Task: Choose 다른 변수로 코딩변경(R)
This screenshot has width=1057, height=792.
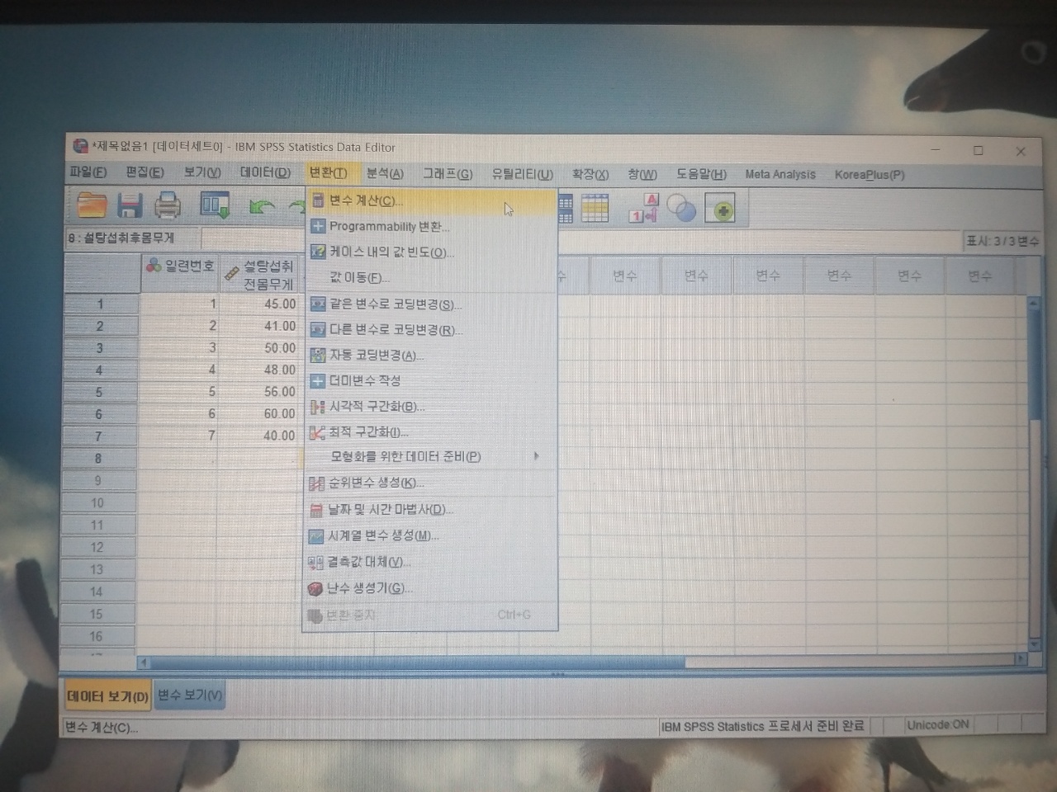Action: 430,329
